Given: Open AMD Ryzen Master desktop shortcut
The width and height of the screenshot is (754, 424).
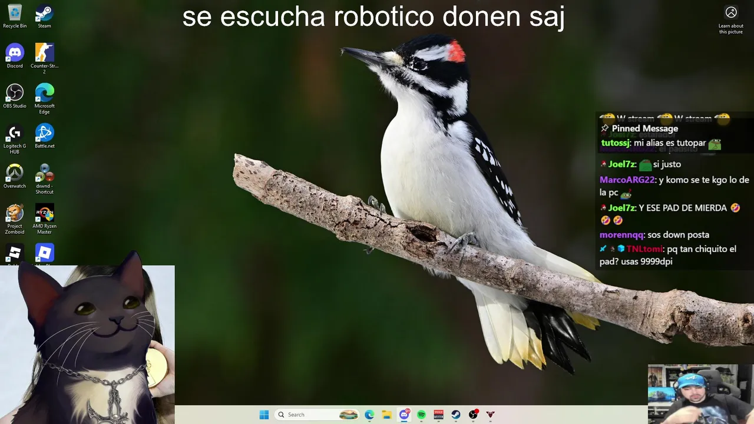Looking at the screenshot, I should 44,218.
